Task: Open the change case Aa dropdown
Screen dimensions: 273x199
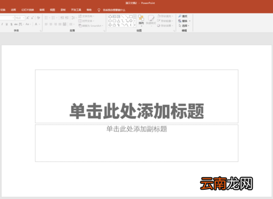Action: coord(28,24)
